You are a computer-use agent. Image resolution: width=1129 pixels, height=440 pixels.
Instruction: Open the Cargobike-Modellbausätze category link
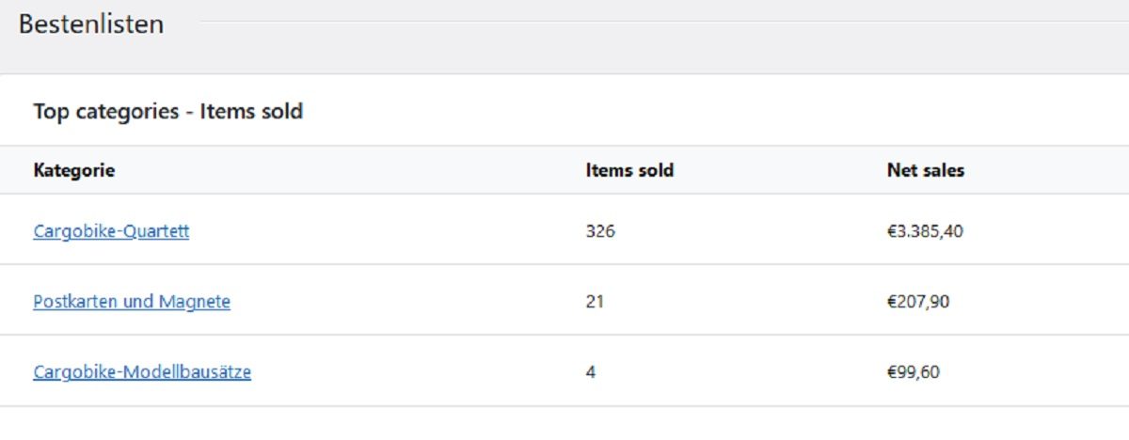click(x=142, y=372)
